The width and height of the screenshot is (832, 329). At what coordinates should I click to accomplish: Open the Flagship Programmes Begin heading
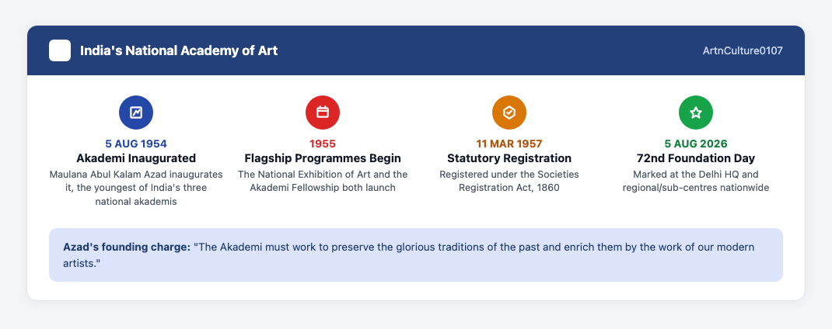click(323, 158)
